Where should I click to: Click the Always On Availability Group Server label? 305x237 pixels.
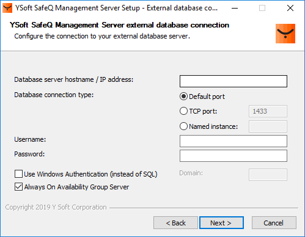(x=76, y=187)
